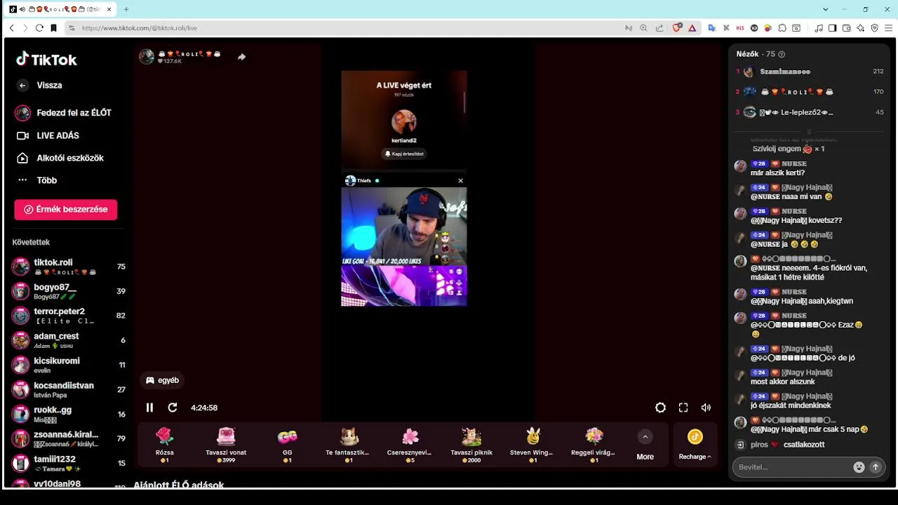Open tiktok.roli followed live channel
The width and height of the screenshot is (898, 505).
pyautogui.click(x=68, y=267)
